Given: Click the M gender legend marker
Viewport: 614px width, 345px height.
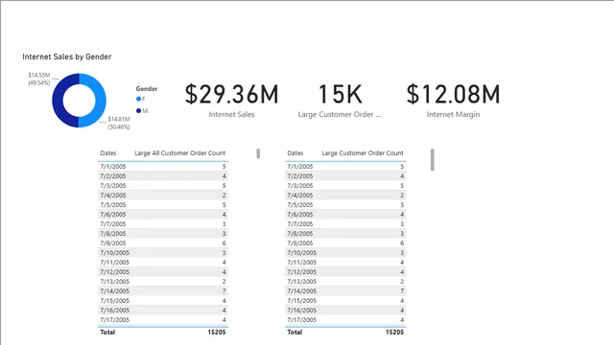Looking at the screenshot, I should point(138,111).
